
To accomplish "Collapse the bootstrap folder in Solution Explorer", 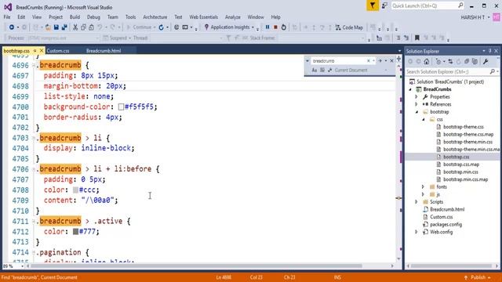I will coord(417,112).
